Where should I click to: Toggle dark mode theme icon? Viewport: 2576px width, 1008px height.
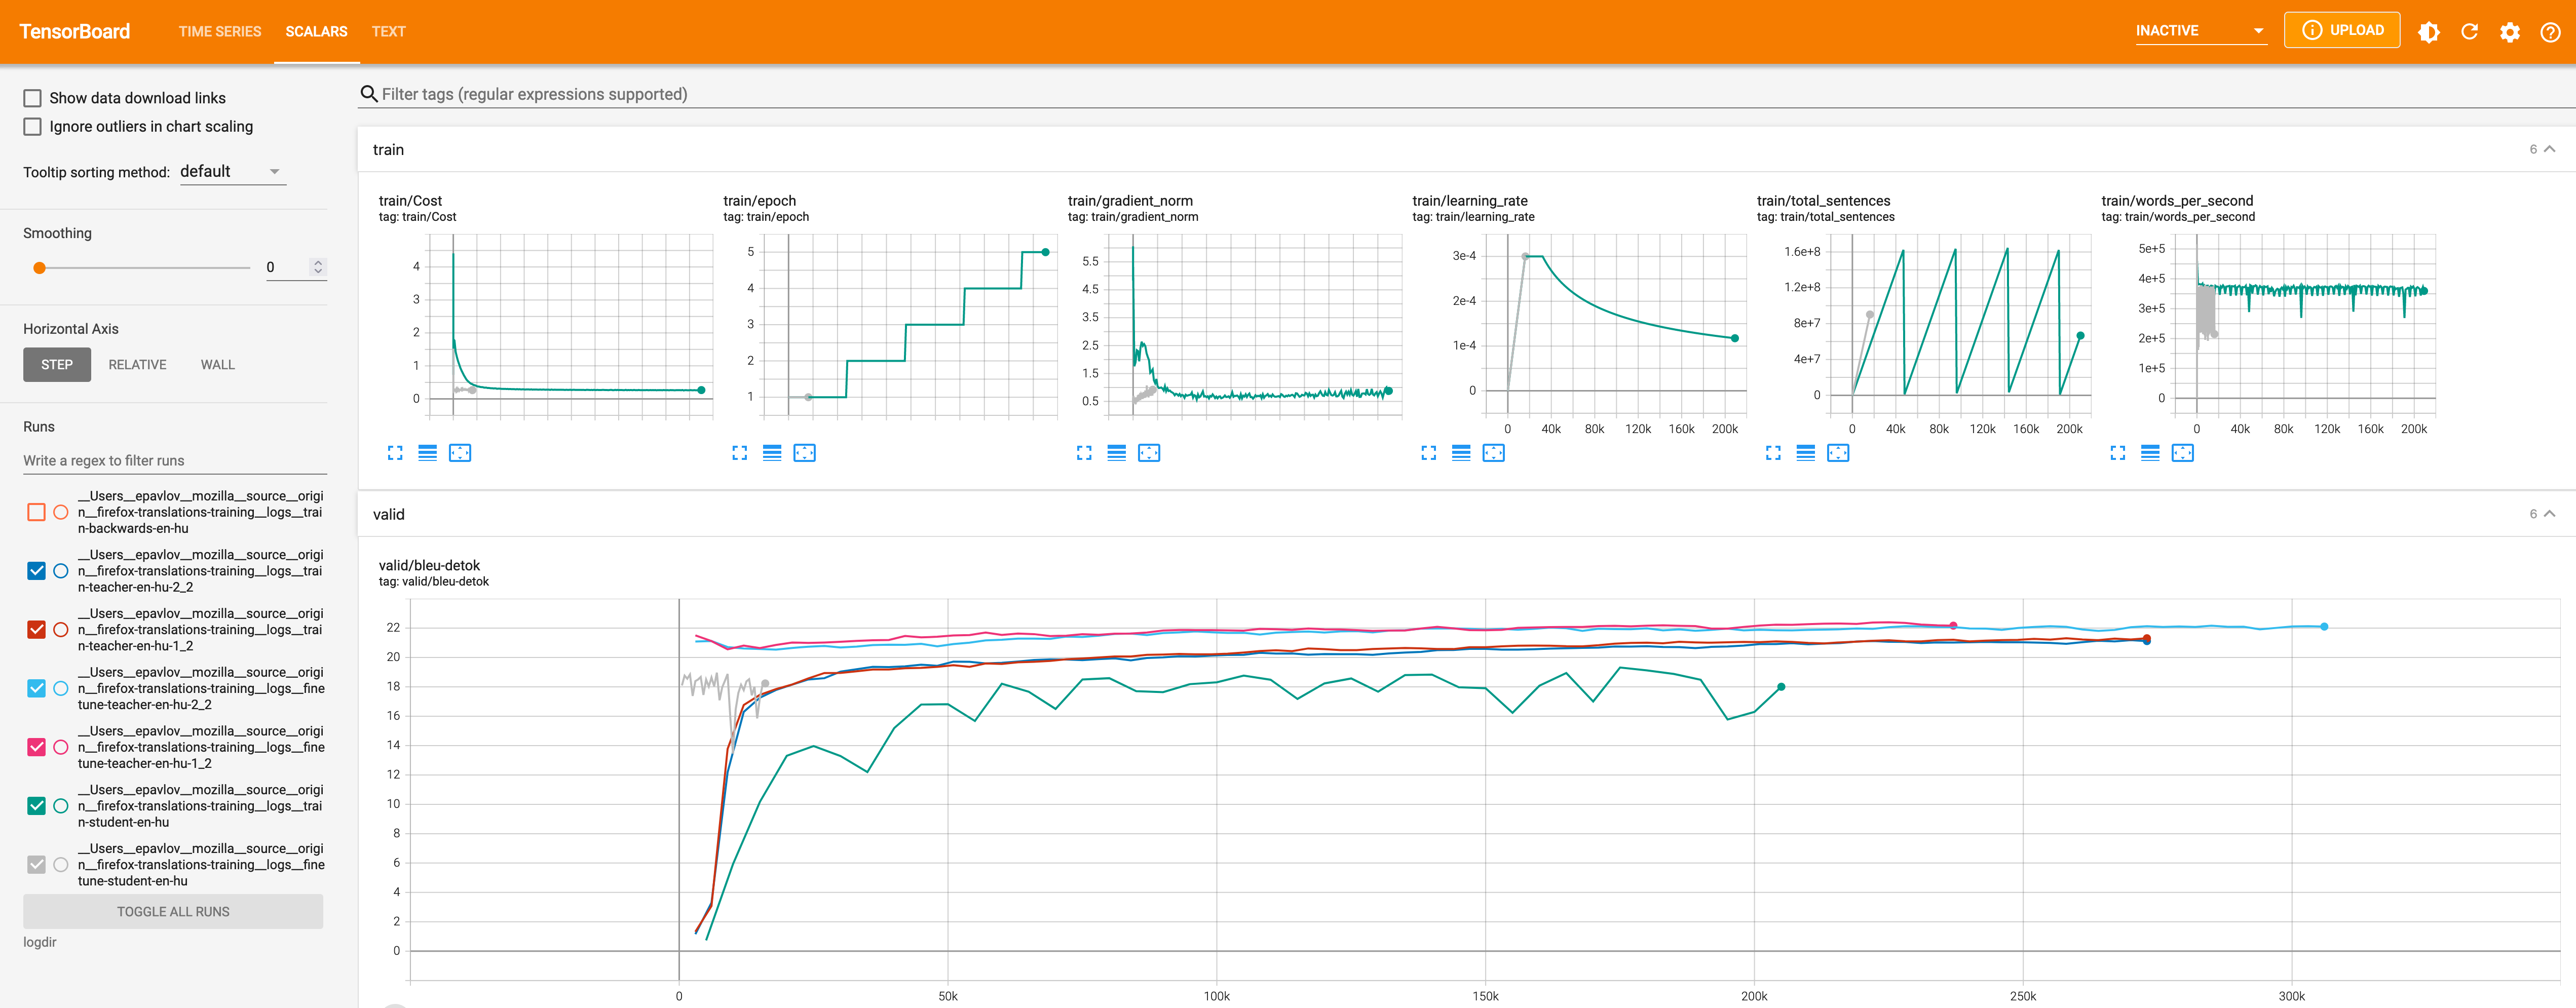(x=2428, y=32)
